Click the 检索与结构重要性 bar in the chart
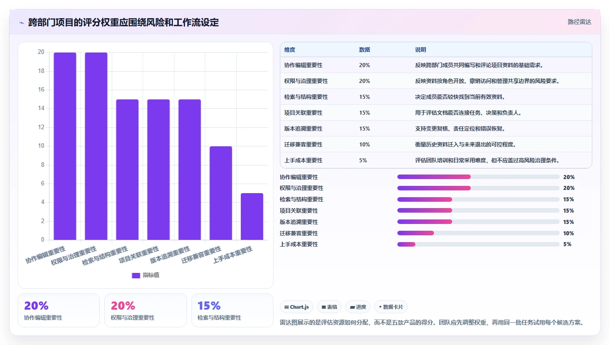 click(127, 170)
